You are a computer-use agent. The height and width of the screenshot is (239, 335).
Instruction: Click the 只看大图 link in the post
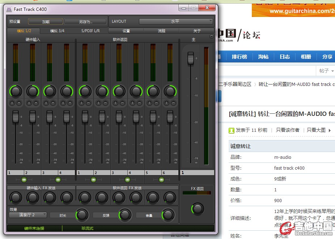[x=316, y=130]
